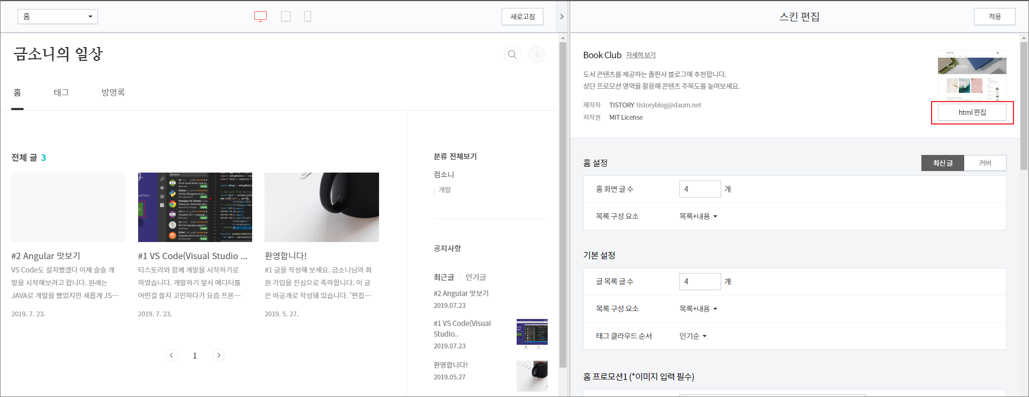
Task: Open 기본 설정 목록 구성 요소 dropdown
Action: click(x=698, y=309)
